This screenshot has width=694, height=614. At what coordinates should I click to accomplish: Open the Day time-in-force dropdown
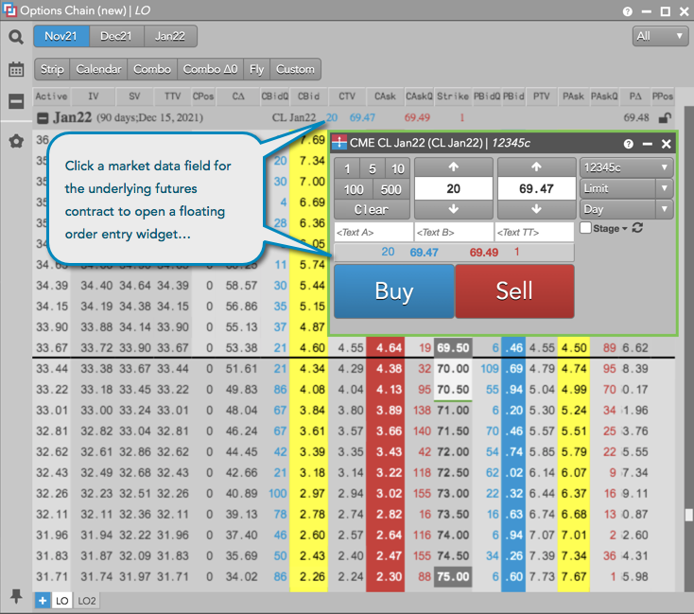(x=626, y=209)
